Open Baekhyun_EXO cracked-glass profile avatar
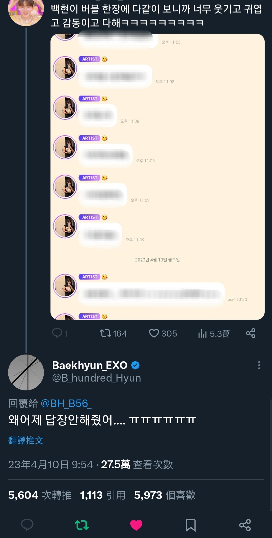 pos(26,372)
